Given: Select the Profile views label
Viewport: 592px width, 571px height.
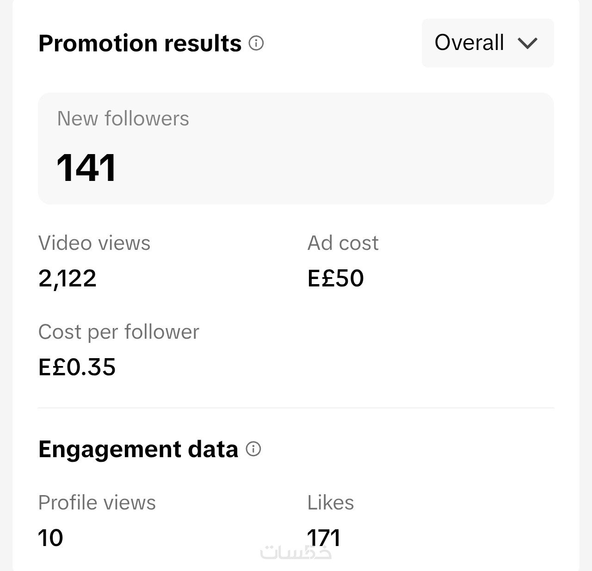Looking at the screenshot, I should 97,503.
